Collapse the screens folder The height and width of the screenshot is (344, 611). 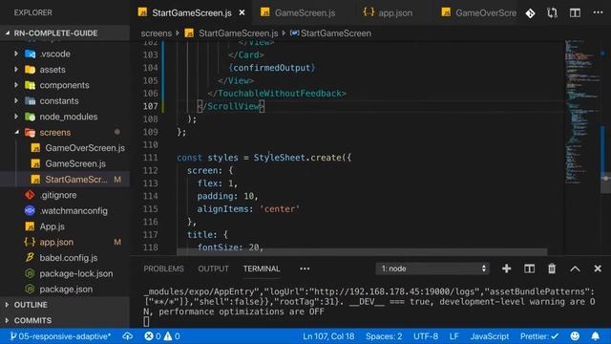click(x=55, y=132)
